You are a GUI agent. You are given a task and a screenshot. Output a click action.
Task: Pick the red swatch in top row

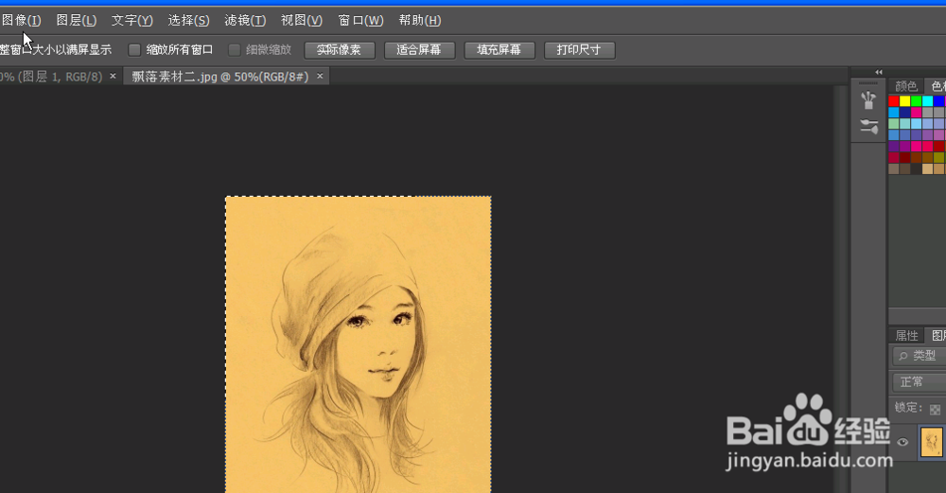click(x=894, y=100)
